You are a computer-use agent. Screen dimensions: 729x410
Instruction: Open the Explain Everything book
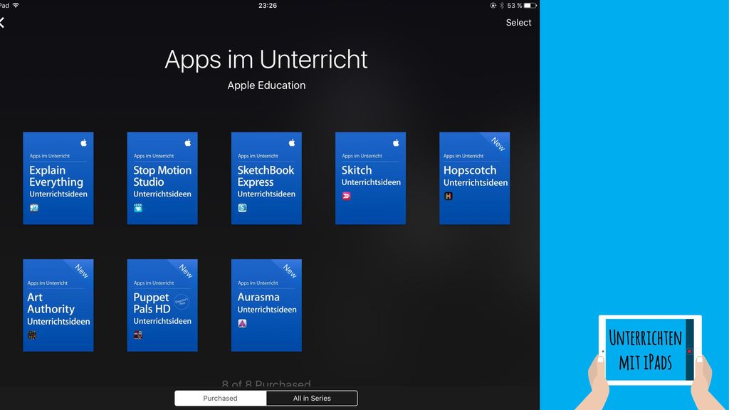[x=58, y=178]
